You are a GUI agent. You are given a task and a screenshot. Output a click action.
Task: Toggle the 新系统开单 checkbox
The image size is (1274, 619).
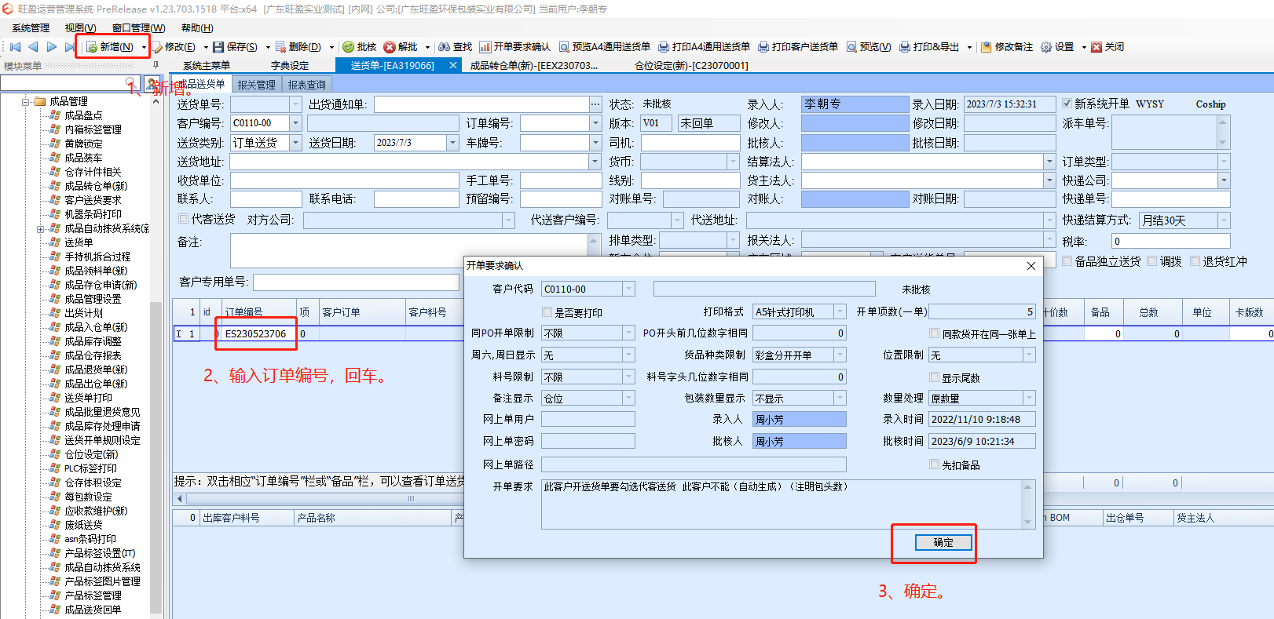[1067, 104]
